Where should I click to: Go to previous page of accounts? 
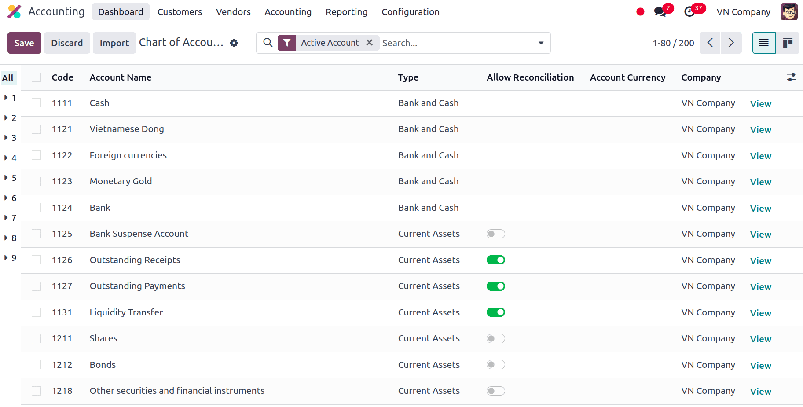coord(710,43)
